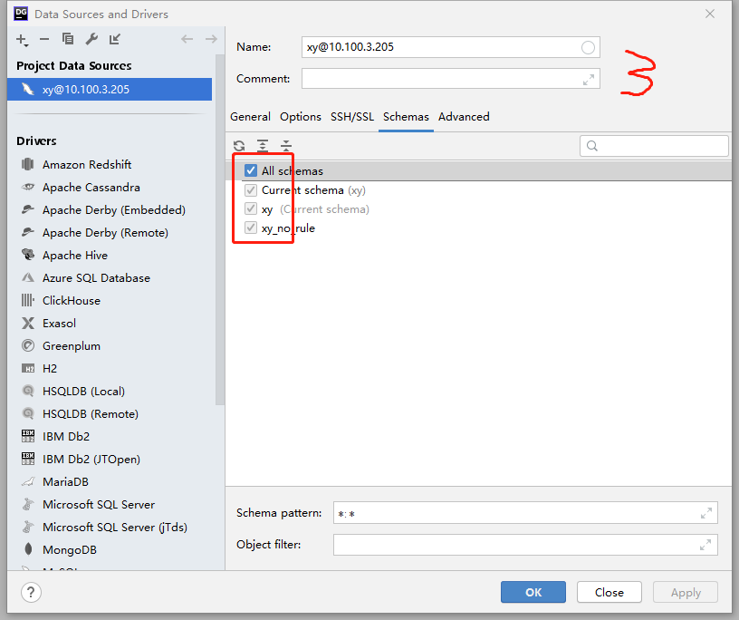The image size is (739, 620).
Task: Click the OK button
Action: pos(533,592)
